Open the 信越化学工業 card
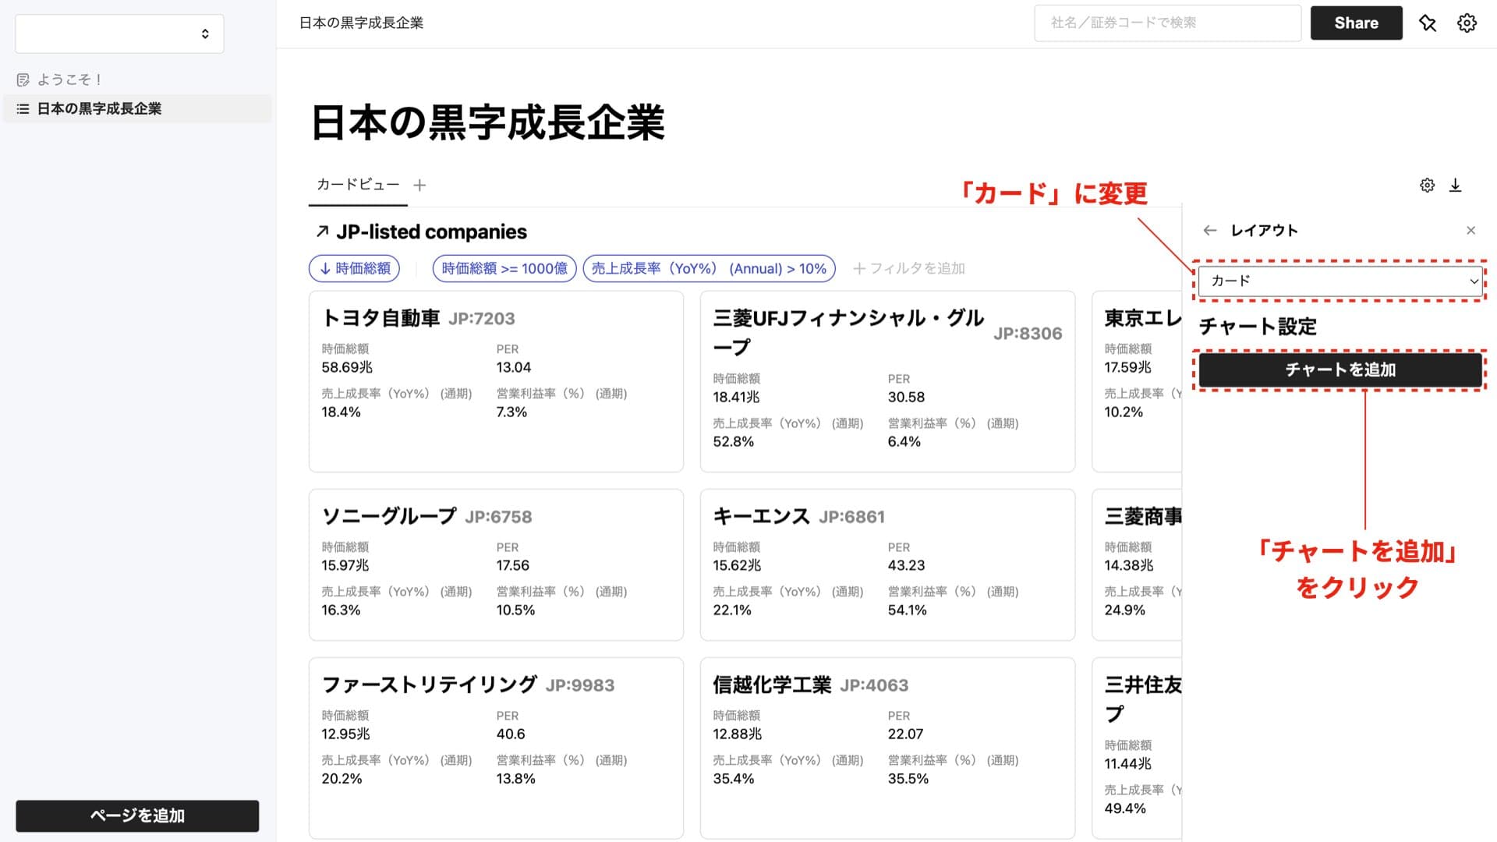The image size is (1497, 842). tap(887, 748)
